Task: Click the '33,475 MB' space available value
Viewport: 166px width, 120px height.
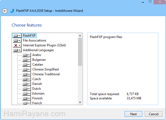Action: [x=134, y=98]
